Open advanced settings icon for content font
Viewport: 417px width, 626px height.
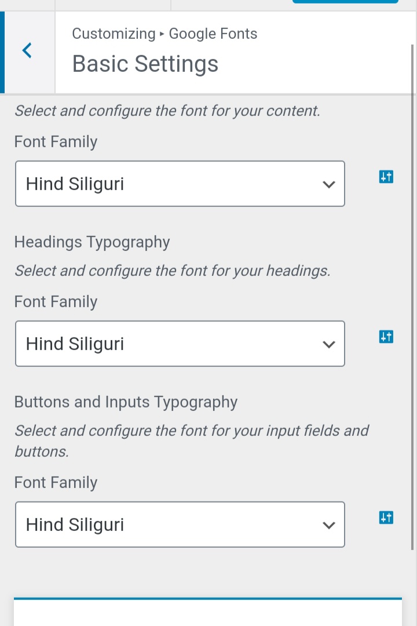(x=386, y=177)
